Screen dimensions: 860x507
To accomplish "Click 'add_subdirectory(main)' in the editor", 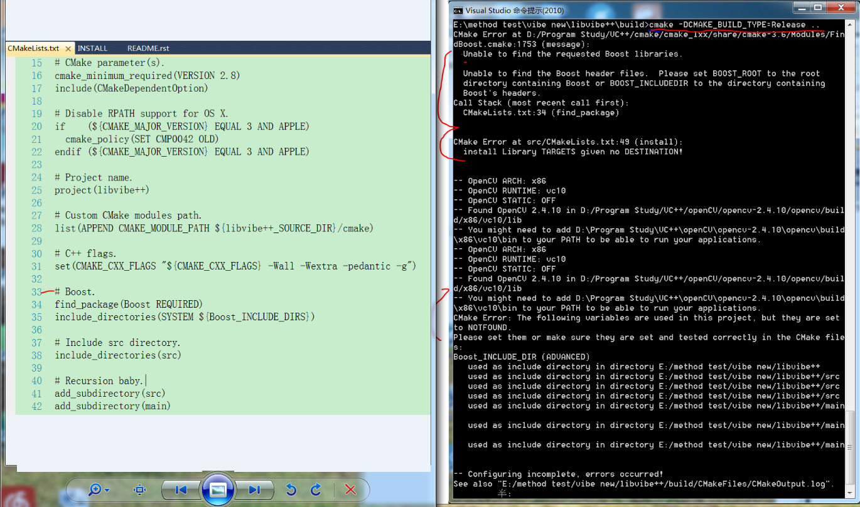I will pos(112,406).
